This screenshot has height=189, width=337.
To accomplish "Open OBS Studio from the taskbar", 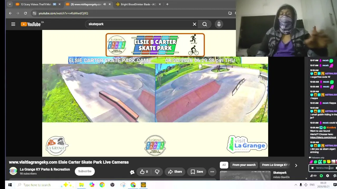I will (x=112, y=185).
